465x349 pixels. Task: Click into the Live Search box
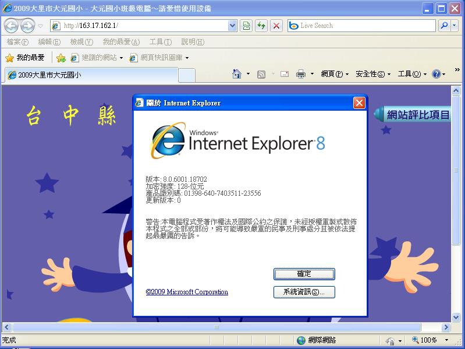click(x=361, y=26)
